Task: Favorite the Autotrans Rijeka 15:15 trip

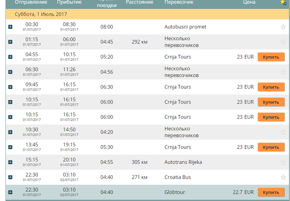Action: tap(283, 162)
